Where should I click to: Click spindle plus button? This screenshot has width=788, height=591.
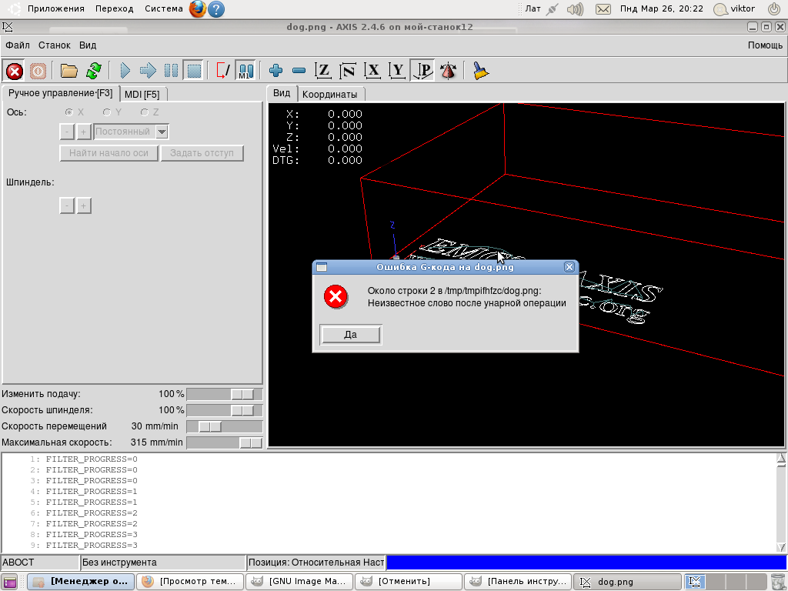83,205
